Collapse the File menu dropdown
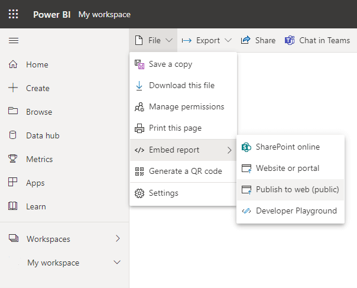This screenshot has width=357, height=288. (154, 40)
